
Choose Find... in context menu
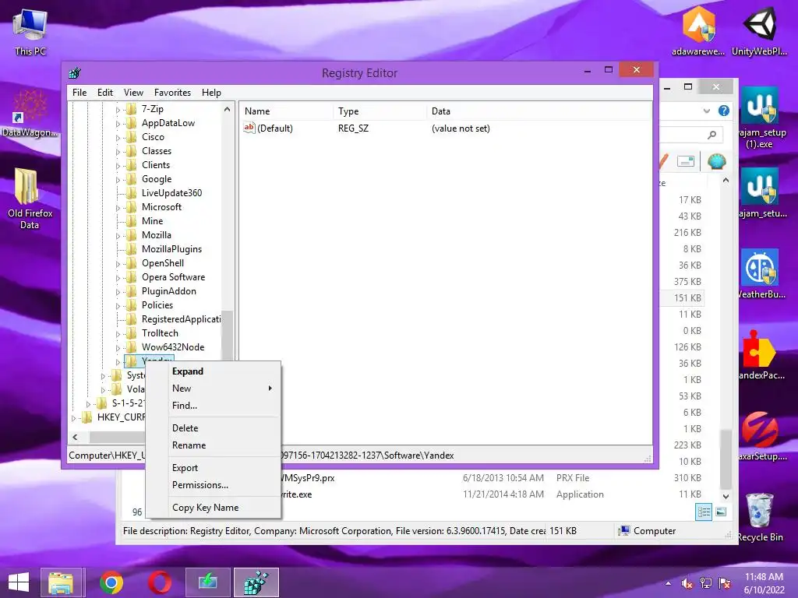click(x=214, y=405)
